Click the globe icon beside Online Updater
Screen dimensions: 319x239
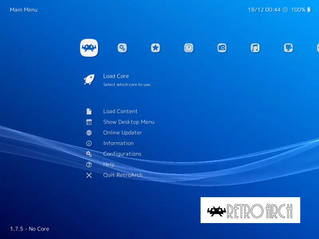pyautogui.click(x=89, y=133)
